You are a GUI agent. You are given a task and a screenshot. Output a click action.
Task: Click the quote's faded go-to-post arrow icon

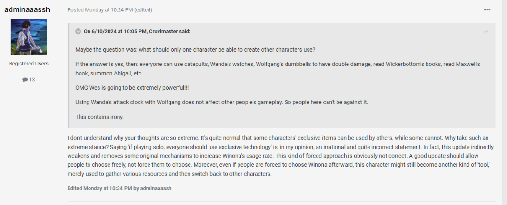(x=486, y=32)
